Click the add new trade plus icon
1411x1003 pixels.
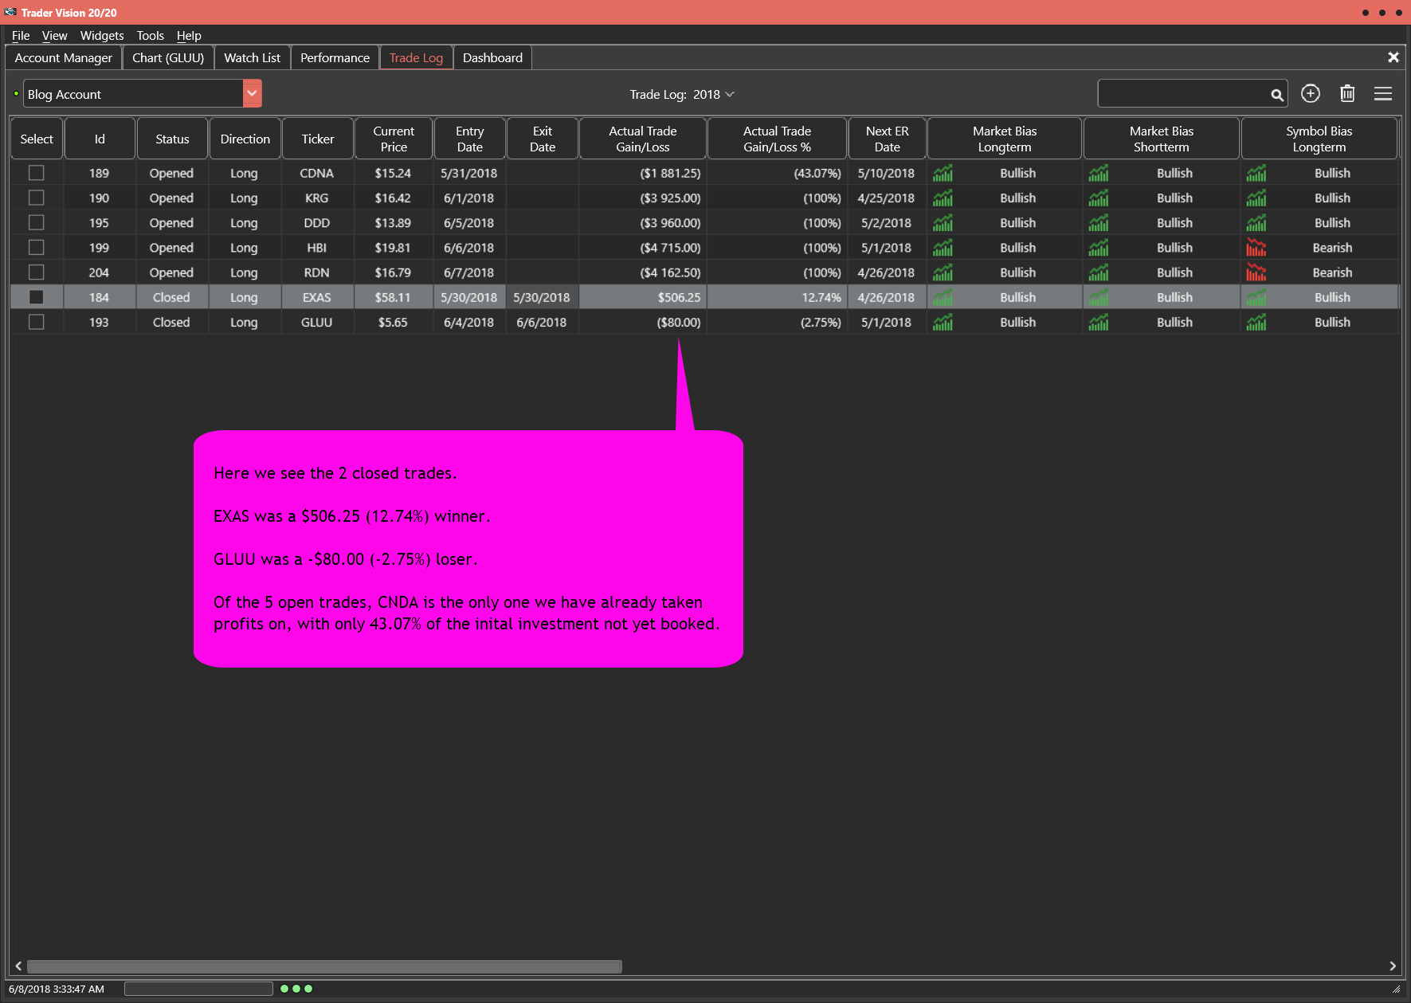(x=1311, y=93)
